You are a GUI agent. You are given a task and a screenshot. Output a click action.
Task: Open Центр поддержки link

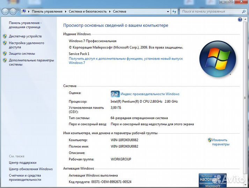click(x=23, y=163)
